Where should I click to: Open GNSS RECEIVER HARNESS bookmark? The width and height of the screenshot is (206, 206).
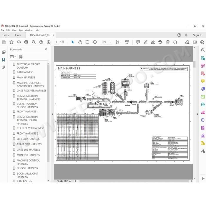[31, 91]
